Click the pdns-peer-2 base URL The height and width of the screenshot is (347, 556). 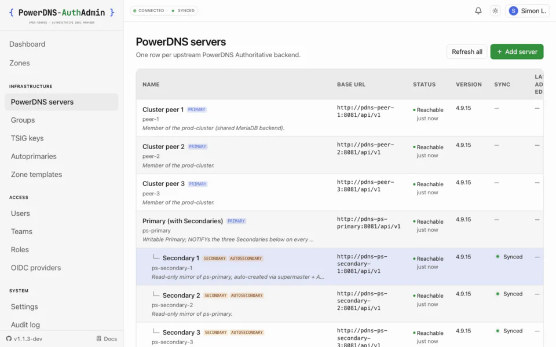[365, 149]
